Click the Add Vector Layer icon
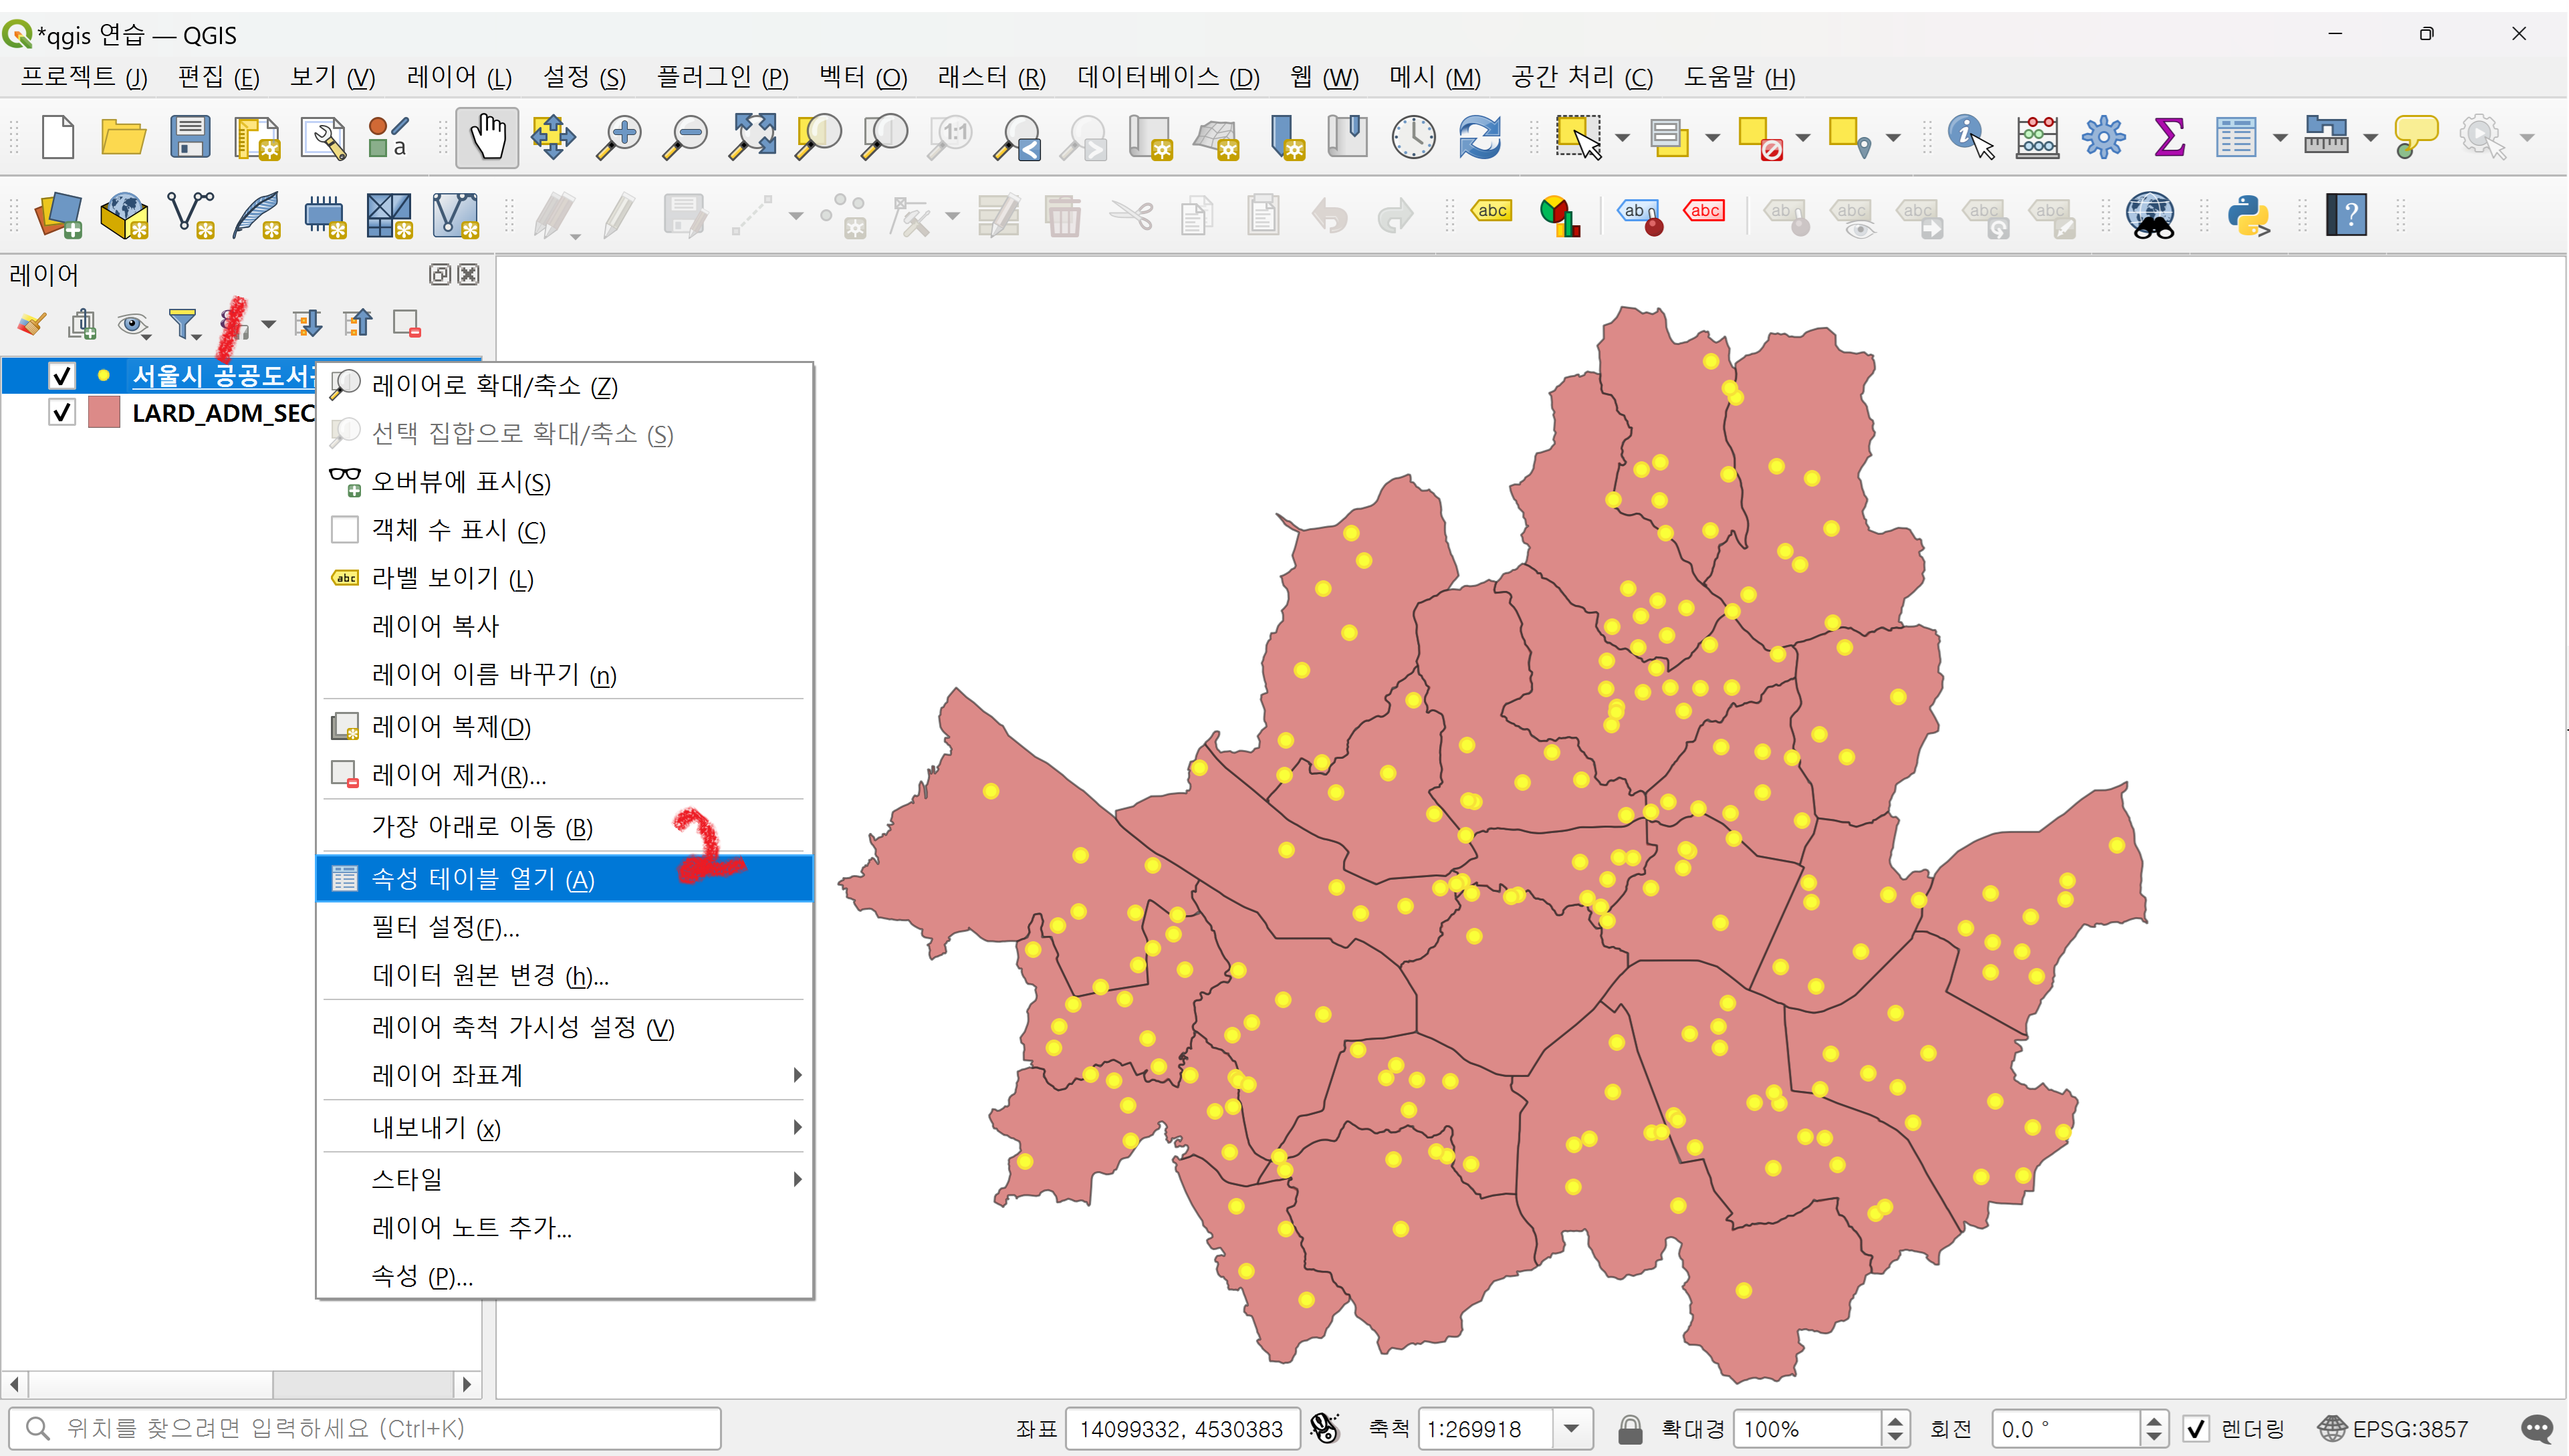 (x=190, y=215)
